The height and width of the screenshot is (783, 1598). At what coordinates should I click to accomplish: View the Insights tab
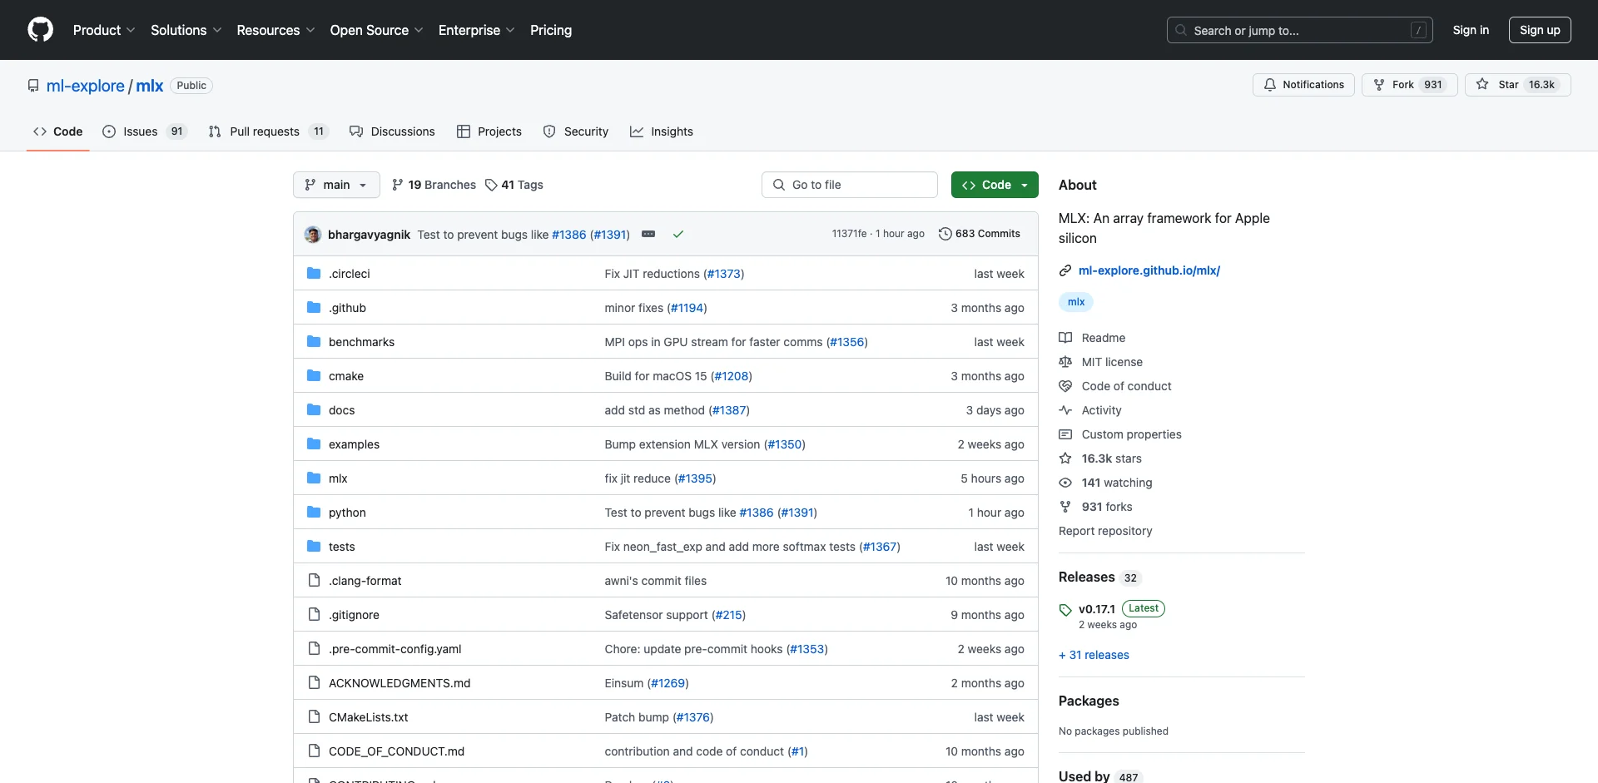662,131
